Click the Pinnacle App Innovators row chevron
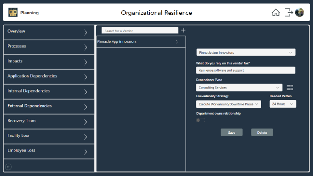Image resolution: width=313 pixels, height=176 pixels. pos(177,41)
